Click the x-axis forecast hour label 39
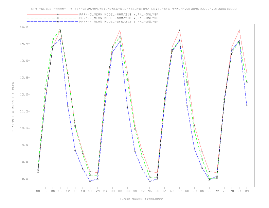The height and width of the screenshot is (208, 269). [x=135, y=191]
